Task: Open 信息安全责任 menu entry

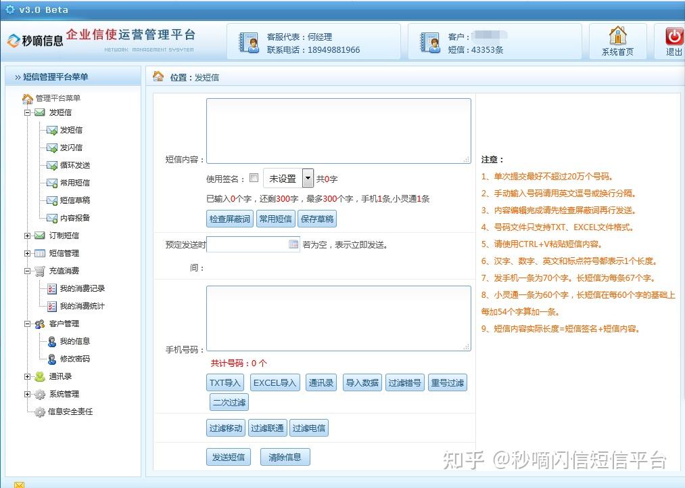Action: 70,412
